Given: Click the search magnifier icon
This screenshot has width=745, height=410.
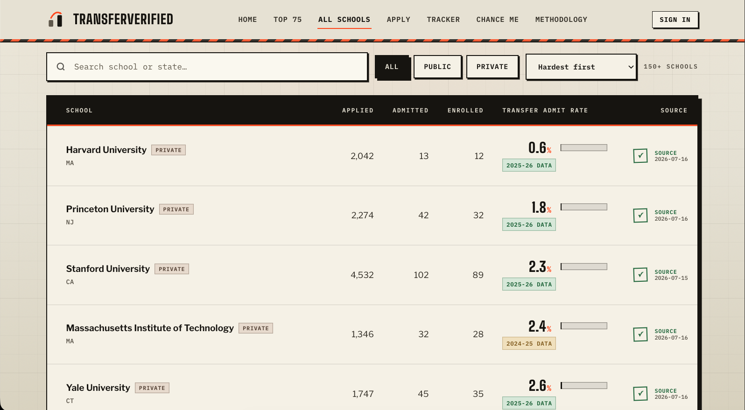Looking at the screenshot, I should pos(61,67).
